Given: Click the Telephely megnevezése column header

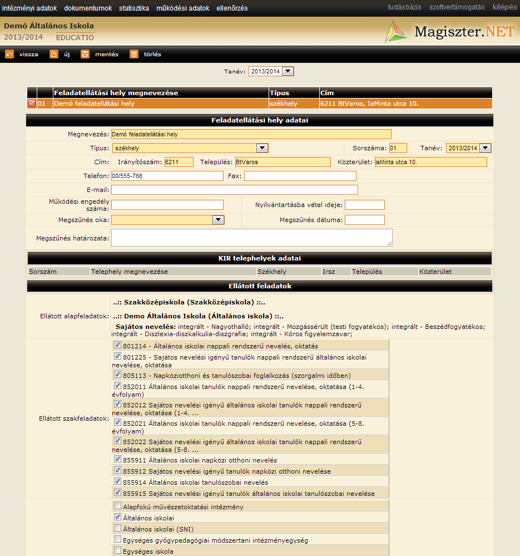Looking at the screenshot, I should [173, 272].
